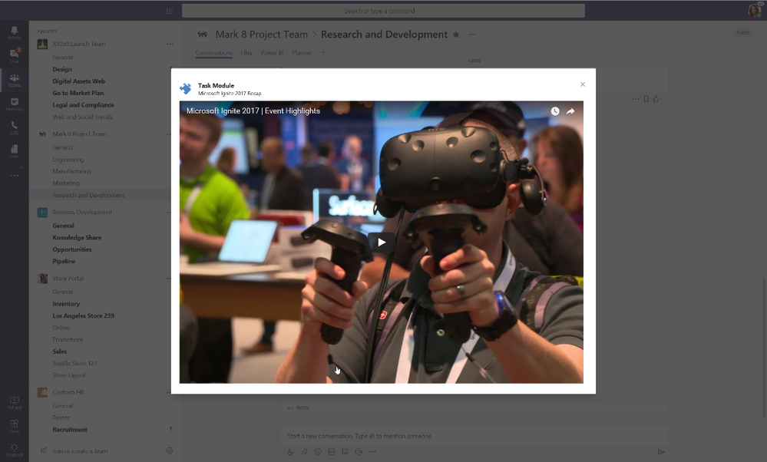Open Files in the app bar
This screenshot has height=462, width=767.
click(14, 151)
